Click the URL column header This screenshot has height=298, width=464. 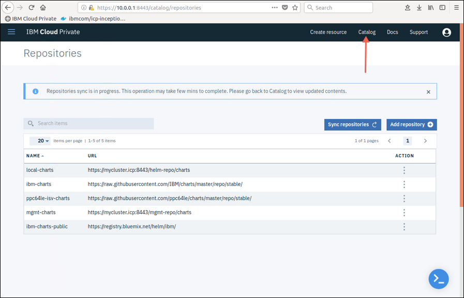92,156
